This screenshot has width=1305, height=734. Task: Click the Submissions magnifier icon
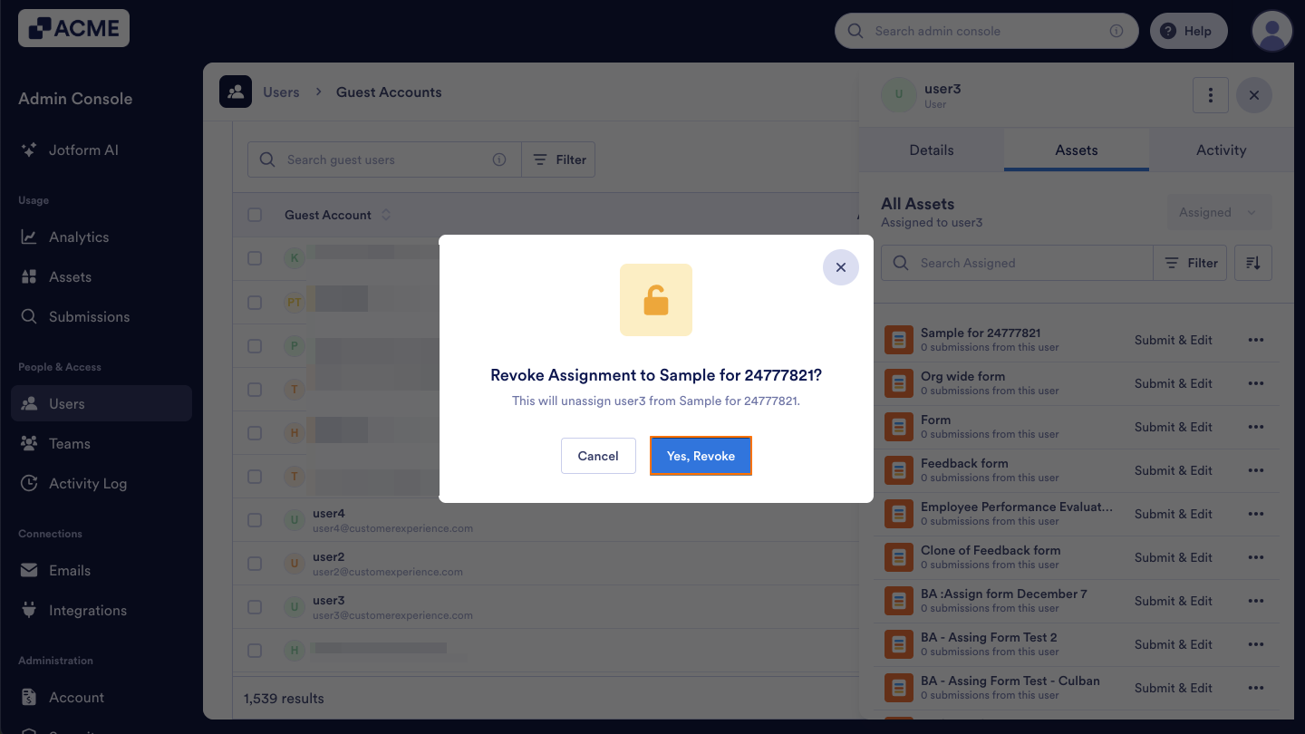click(30, 316)
